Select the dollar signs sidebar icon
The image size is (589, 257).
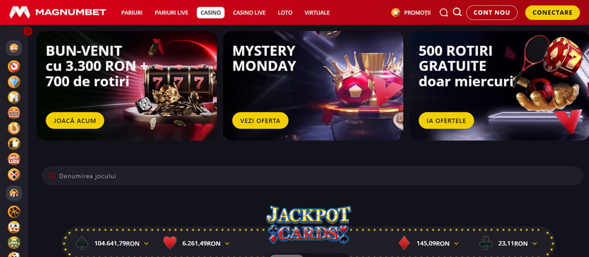[14, 113]
